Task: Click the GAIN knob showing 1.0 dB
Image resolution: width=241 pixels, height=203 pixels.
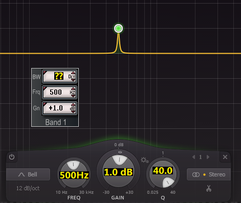Action: coord(118,171)
